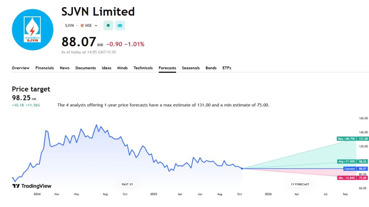Click the NSE exchange flag icon
This screenshot has width=369, height=207.
click(x=82, y=25)
